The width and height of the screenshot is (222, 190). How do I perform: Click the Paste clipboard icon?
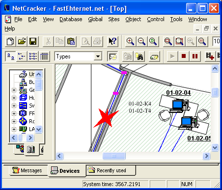pos(71,41)
